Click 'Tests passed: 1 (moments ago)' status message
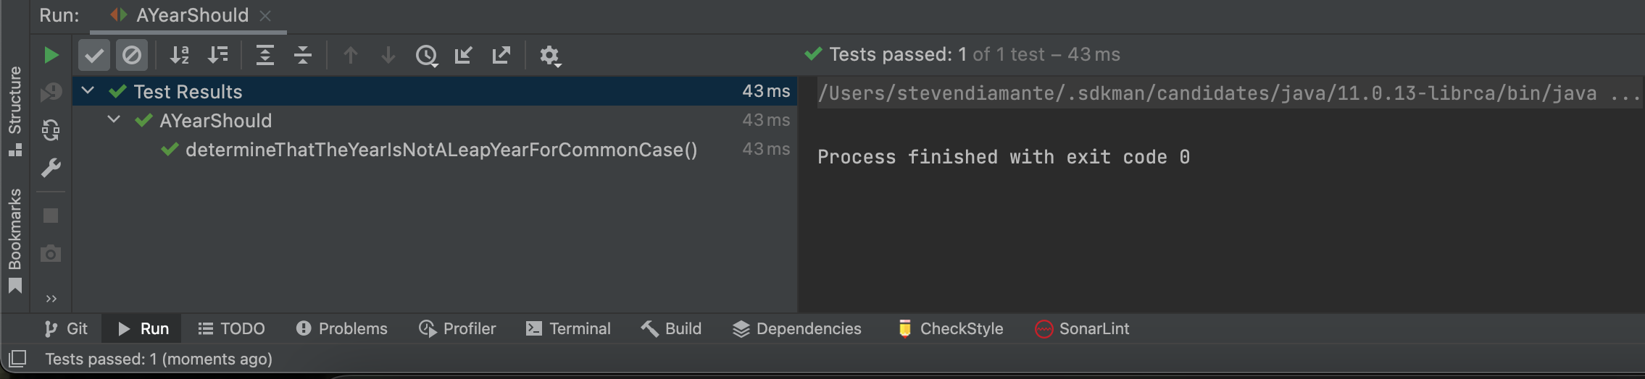 pos(159,359)
